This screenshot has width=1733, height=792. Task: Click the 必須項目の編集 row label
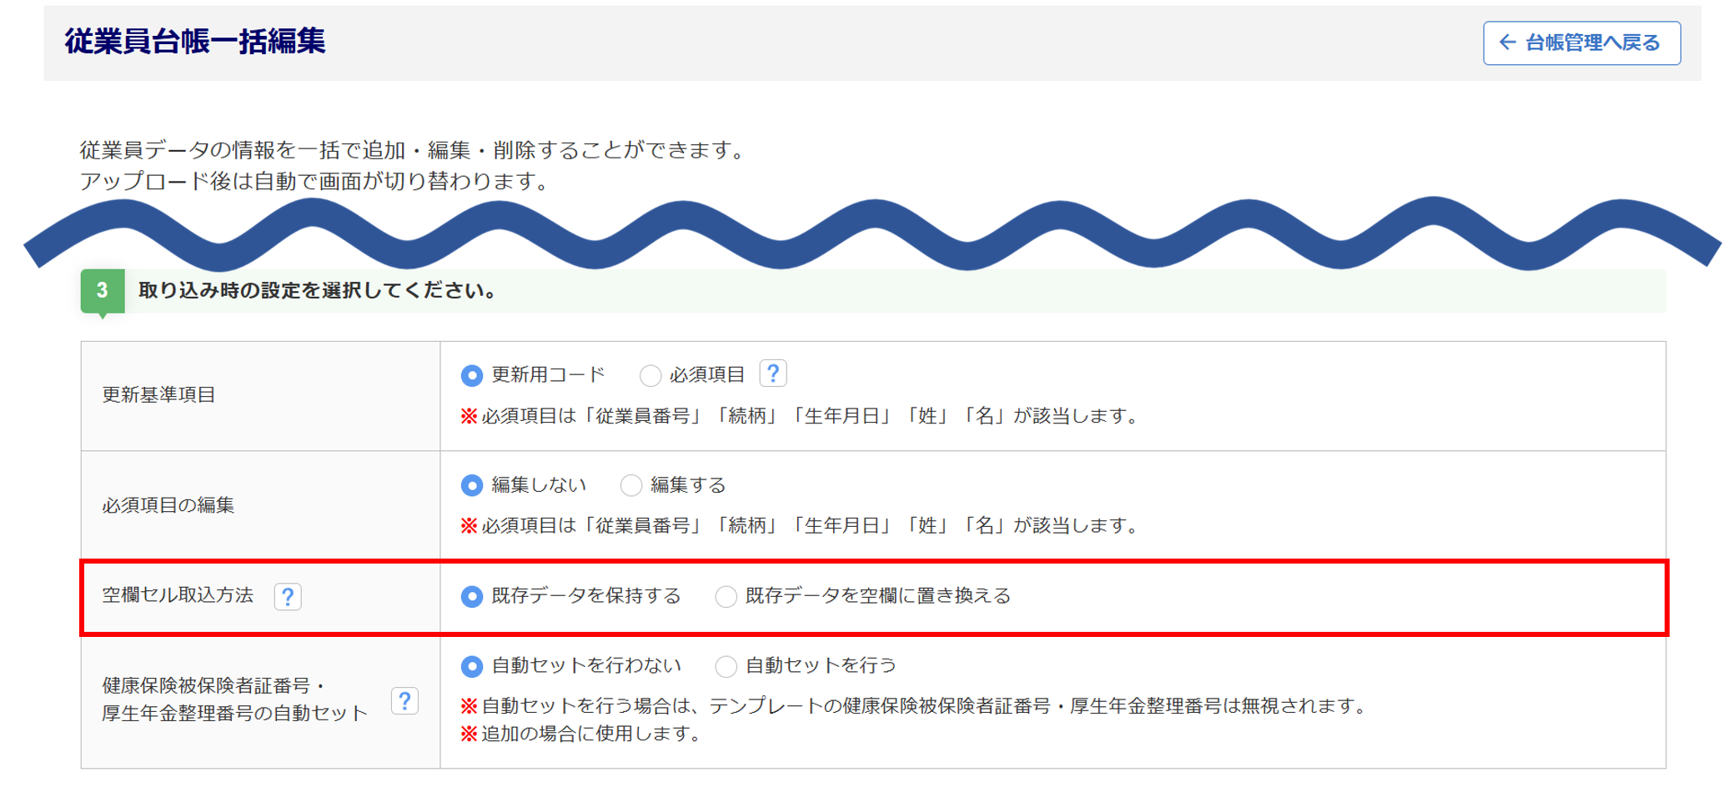[x=168, y=505]
